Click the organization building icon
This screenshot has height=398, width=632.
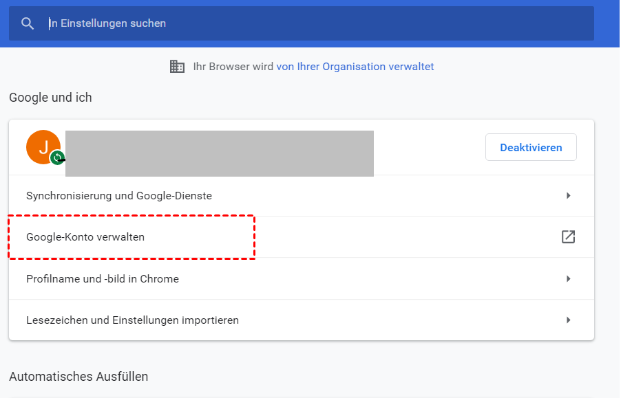177,67
